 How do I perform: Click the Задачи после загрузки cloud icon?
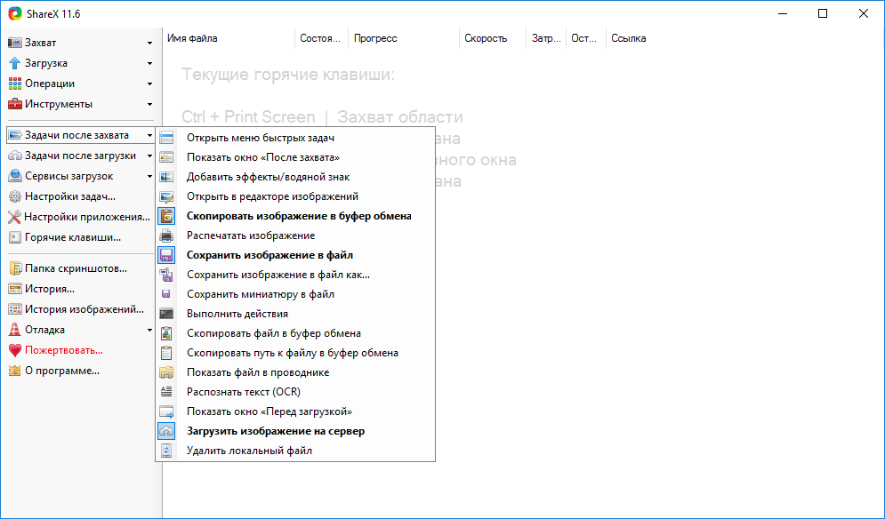pyautogui.click(x=14, y=156)
